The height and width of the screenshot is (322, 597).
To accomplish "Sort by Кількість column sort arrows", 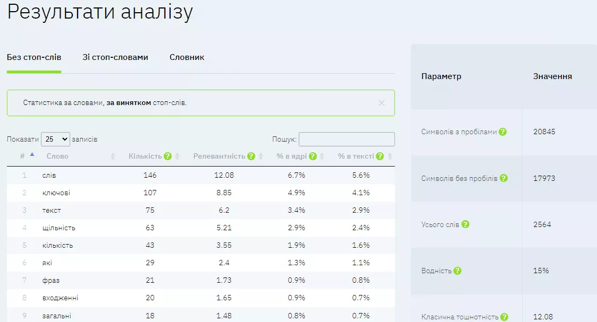I will [177, 156].
